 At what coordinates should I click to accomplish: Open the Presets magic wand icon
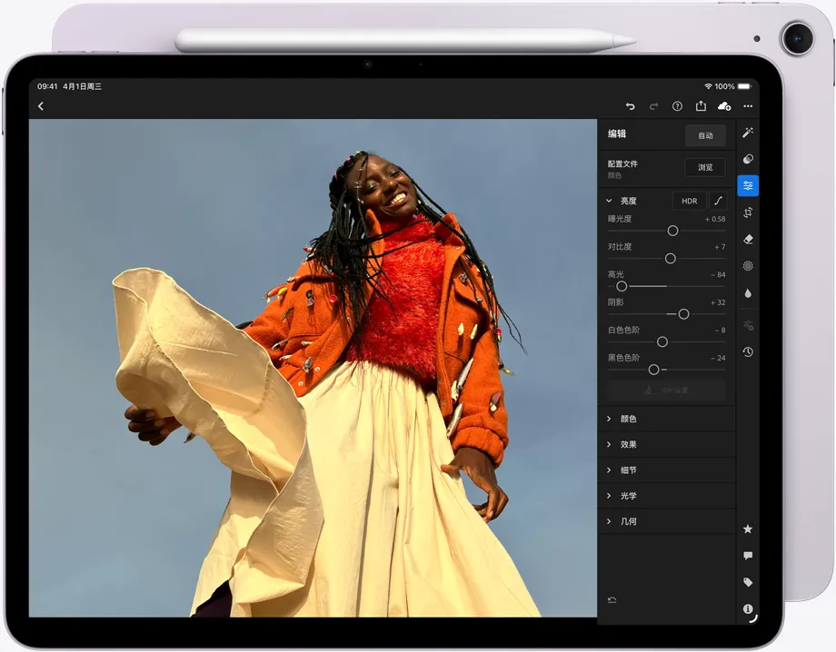(x=747, y=133)
